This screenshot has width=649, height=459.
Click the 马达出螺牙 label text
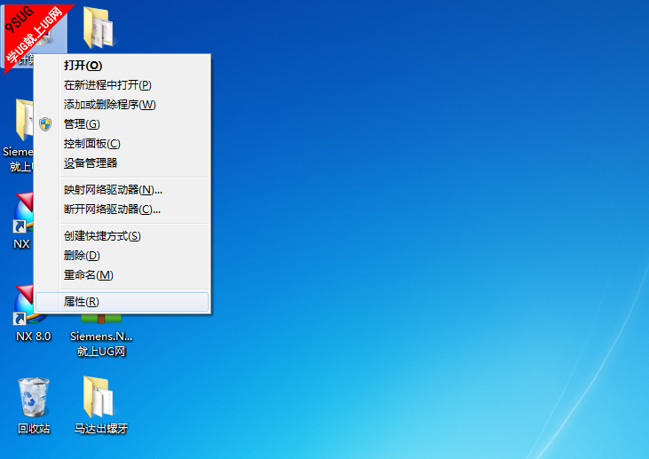click(101, 429)
